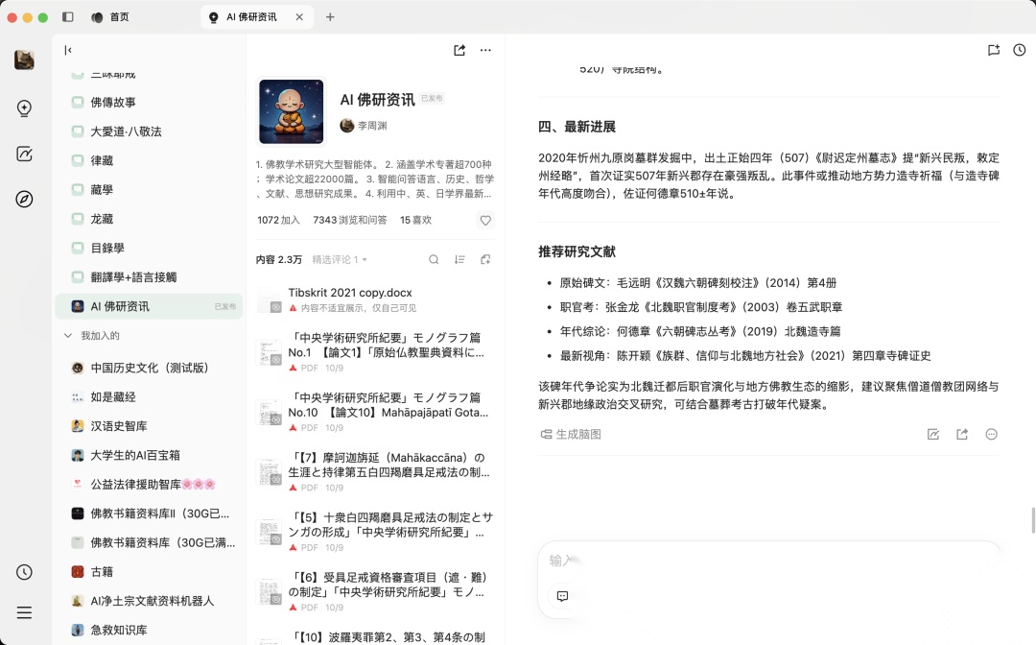Share the answer with export icon
The width and height of the screenshot is (1036, 645).
pyautogui.click(x=962, y=434)
